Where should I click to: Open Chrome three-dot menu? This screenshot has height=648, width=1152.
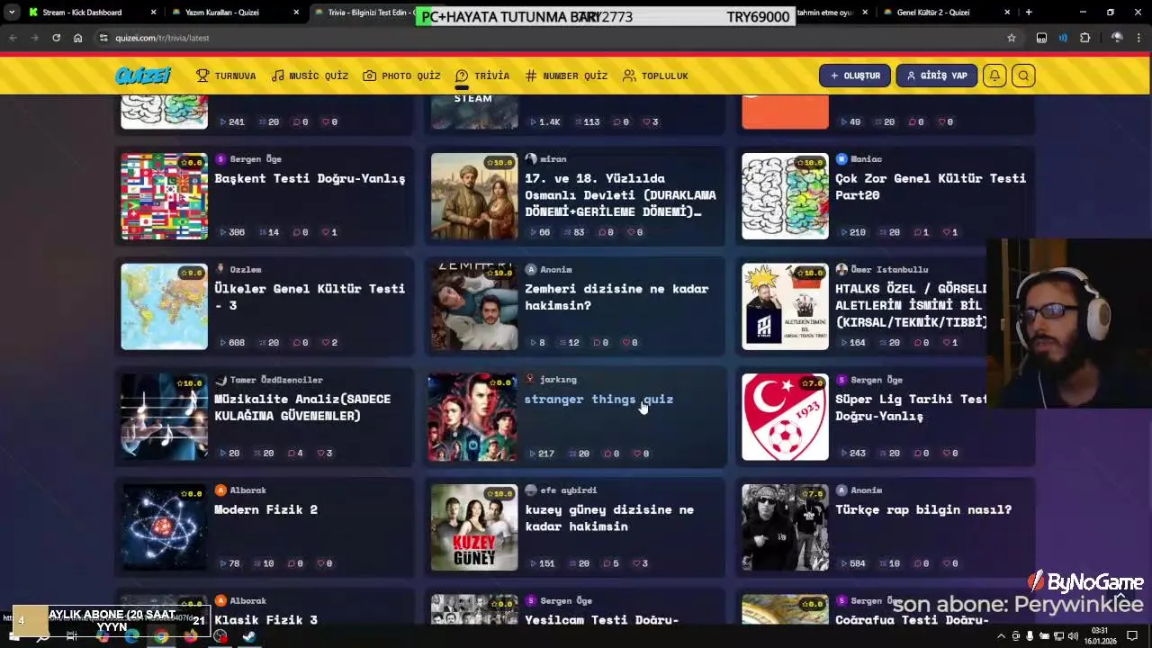pos(1139,38)
